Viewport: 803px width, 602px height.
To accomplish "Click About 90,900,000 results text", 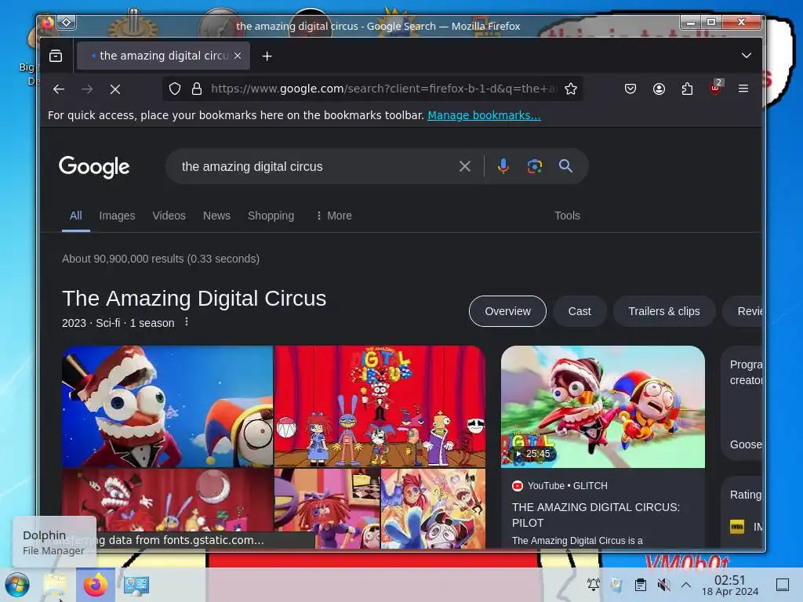I will point(161,259).
